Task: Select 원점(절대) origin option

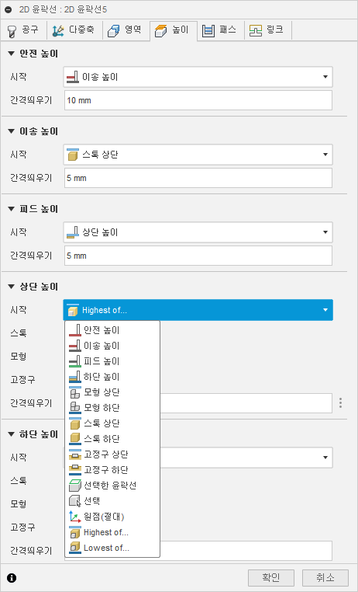Action: point(112,517)
